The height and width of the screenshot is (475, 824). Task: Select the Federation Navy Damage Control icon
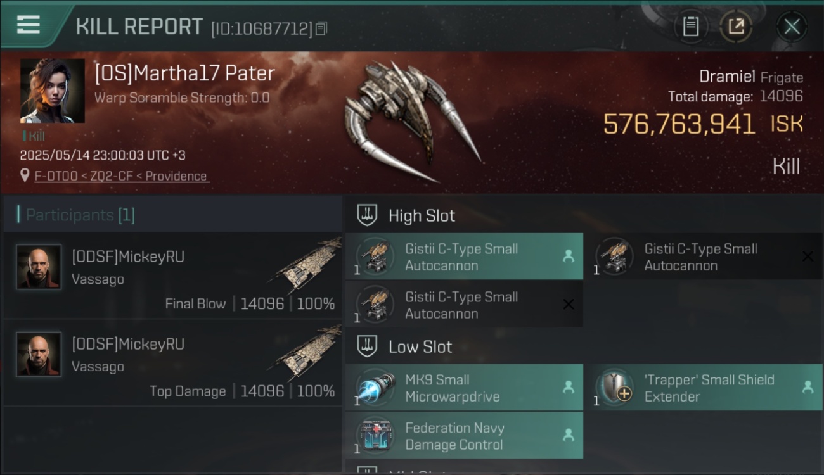375,436
